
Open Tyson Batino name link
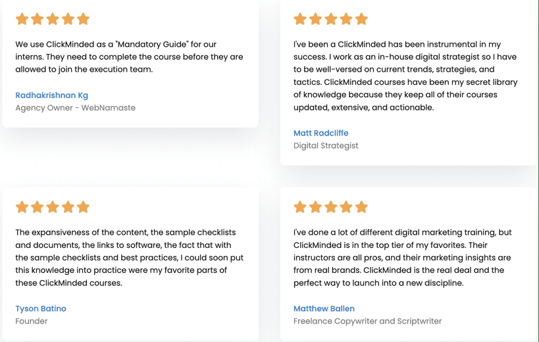(x=41, y=308)
